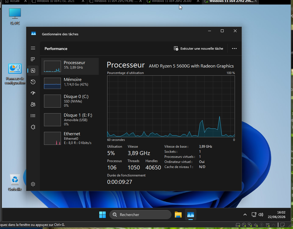Image resolution: width=293 pixels, height=229 pixels.
Task: Click the Mémoire mini graph thumbnail
Action: click(x=52, y=83)
